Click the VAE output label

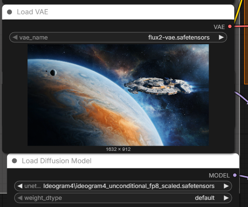click(219, 27)
